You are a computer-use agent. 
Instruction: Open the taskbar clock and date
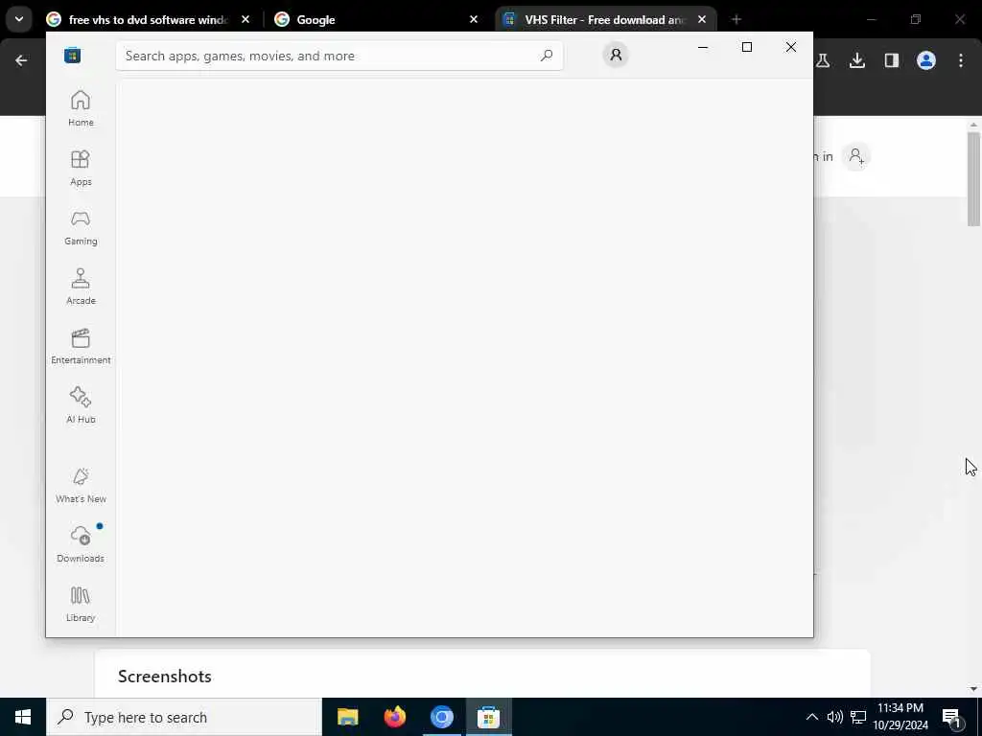pyautogui.click(x=900, y=717)
